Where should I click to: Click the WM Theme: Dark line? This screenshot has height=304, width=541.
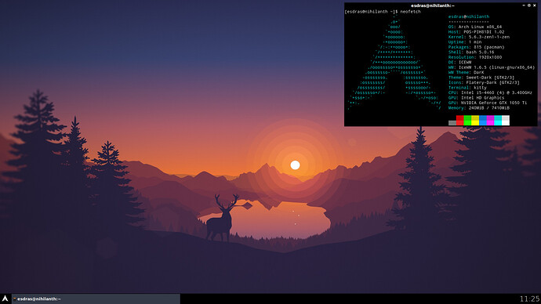tap(466, 72)
